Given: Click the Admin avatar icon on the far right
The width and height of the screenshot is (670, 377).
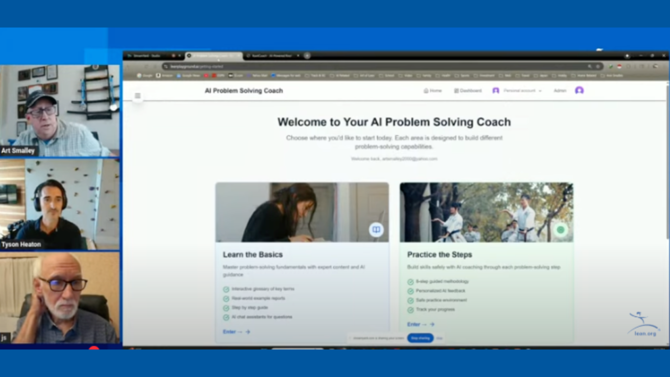Looking at the screenshot, I should point(579,91).
